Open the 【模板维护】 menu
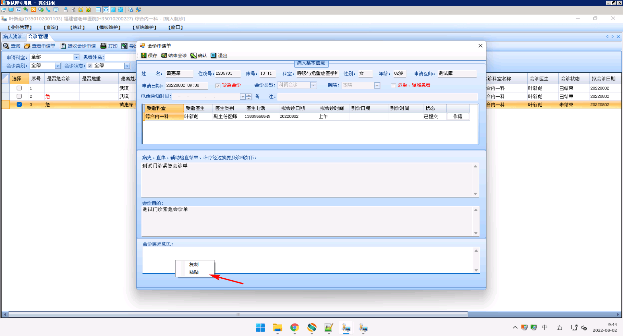623x336 pixels. (109, 27)
